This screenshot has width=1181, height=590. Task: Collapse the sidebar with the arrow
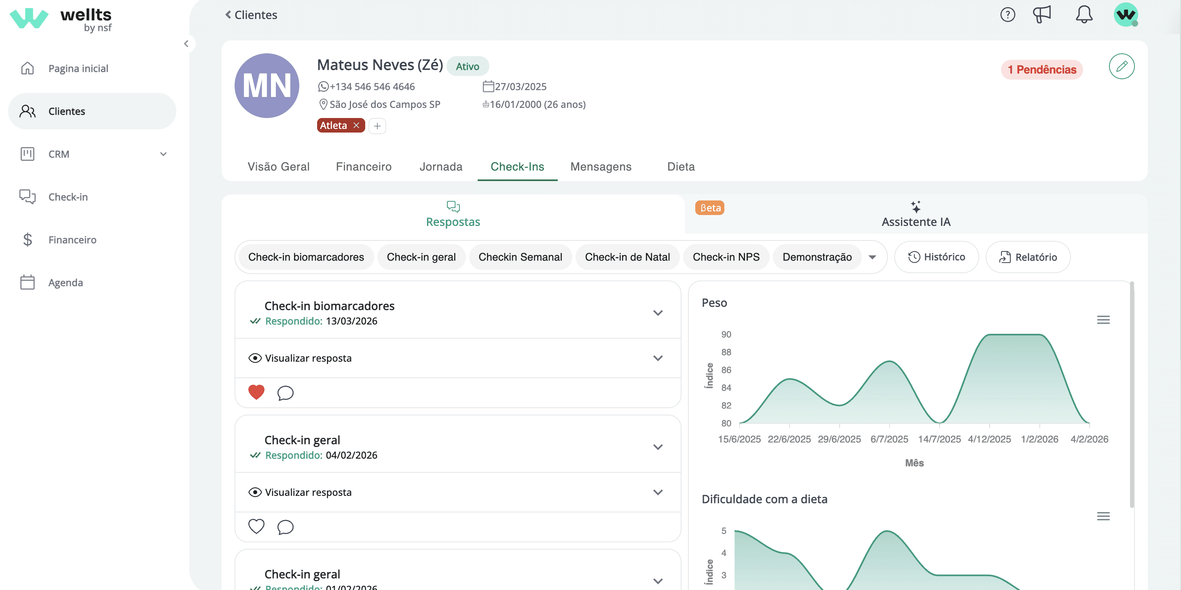click(x=186, y=44)
